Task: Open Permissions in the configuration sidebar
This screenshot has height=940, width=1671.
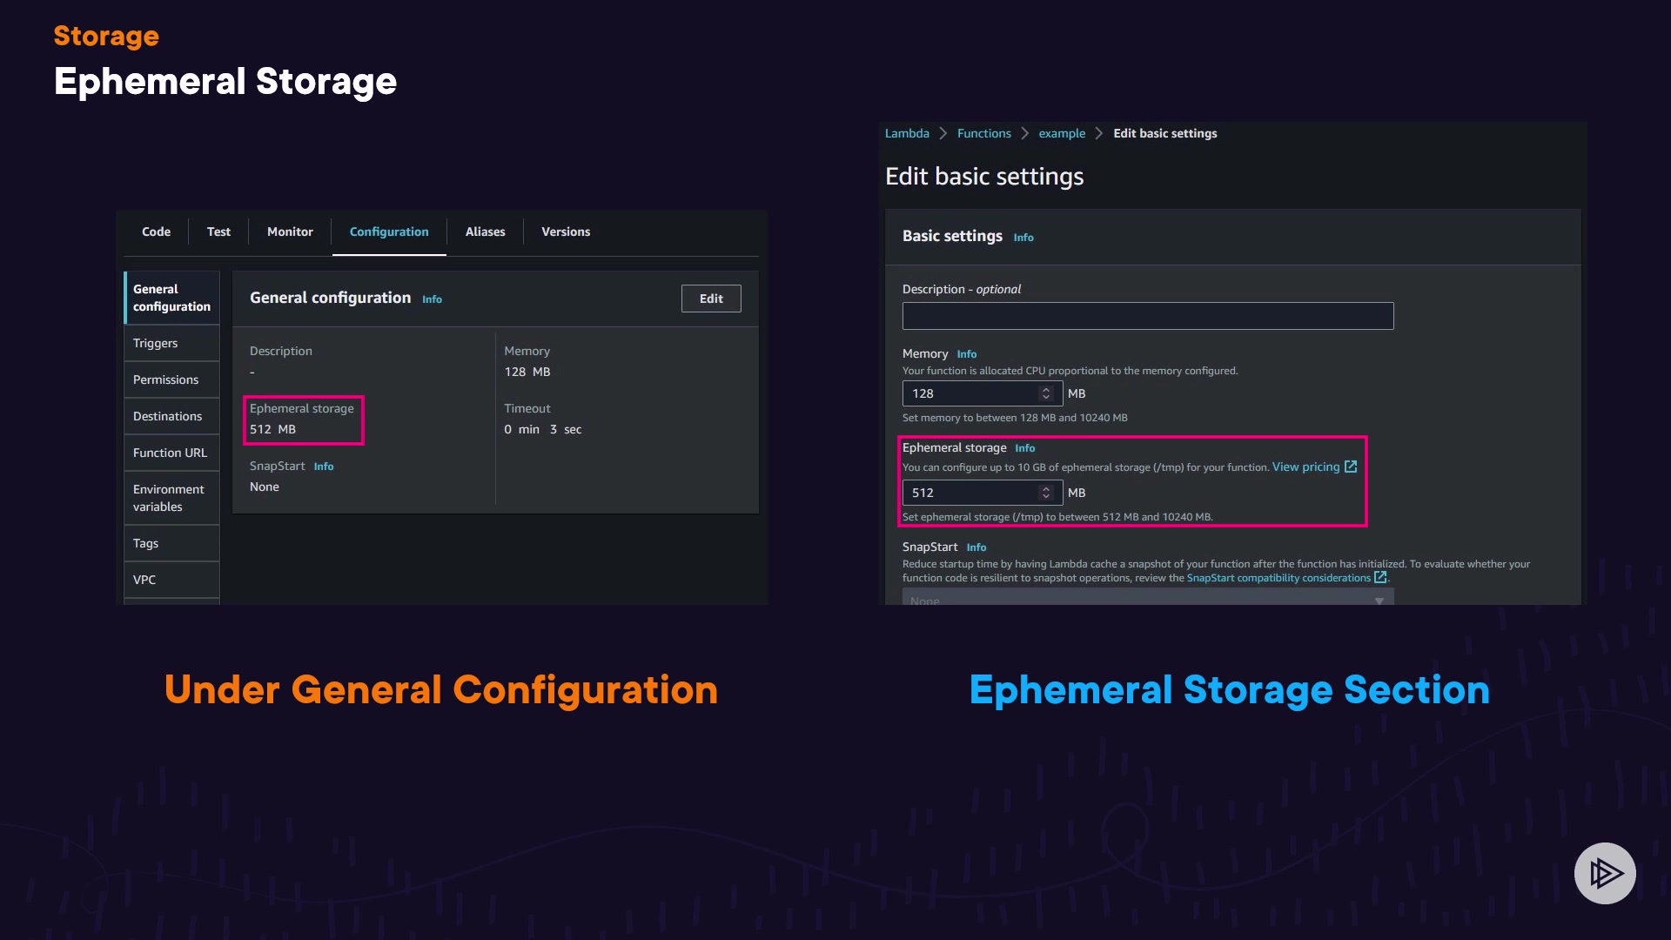Action: [165, 379]
